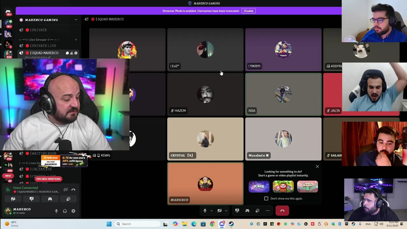The width and height of the screenshot is (407, 229).
Task: Expand MAHERCO GAMING server menu
Action: point(76,20)
